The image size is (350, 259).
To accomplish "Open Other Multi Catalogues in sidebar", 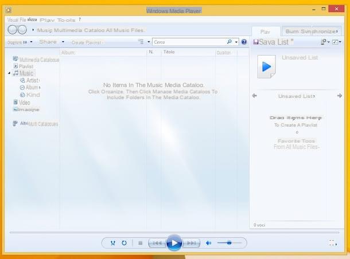I will point(35,124).
